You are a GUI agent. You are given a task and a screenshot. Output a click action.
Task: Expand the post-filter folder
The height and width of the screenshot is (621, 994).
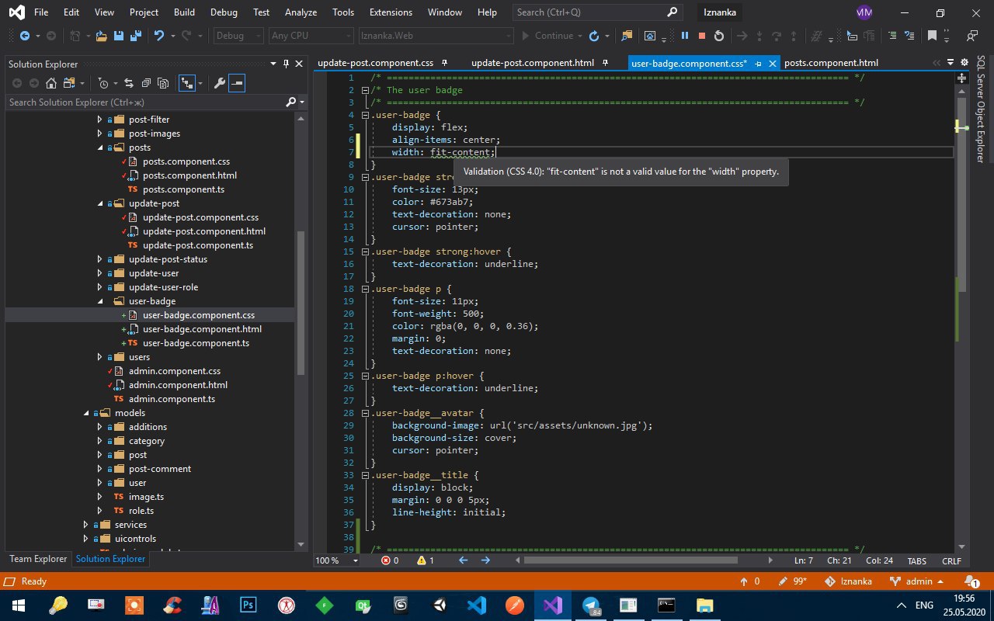pyautogui.click(x=99, y=120)
